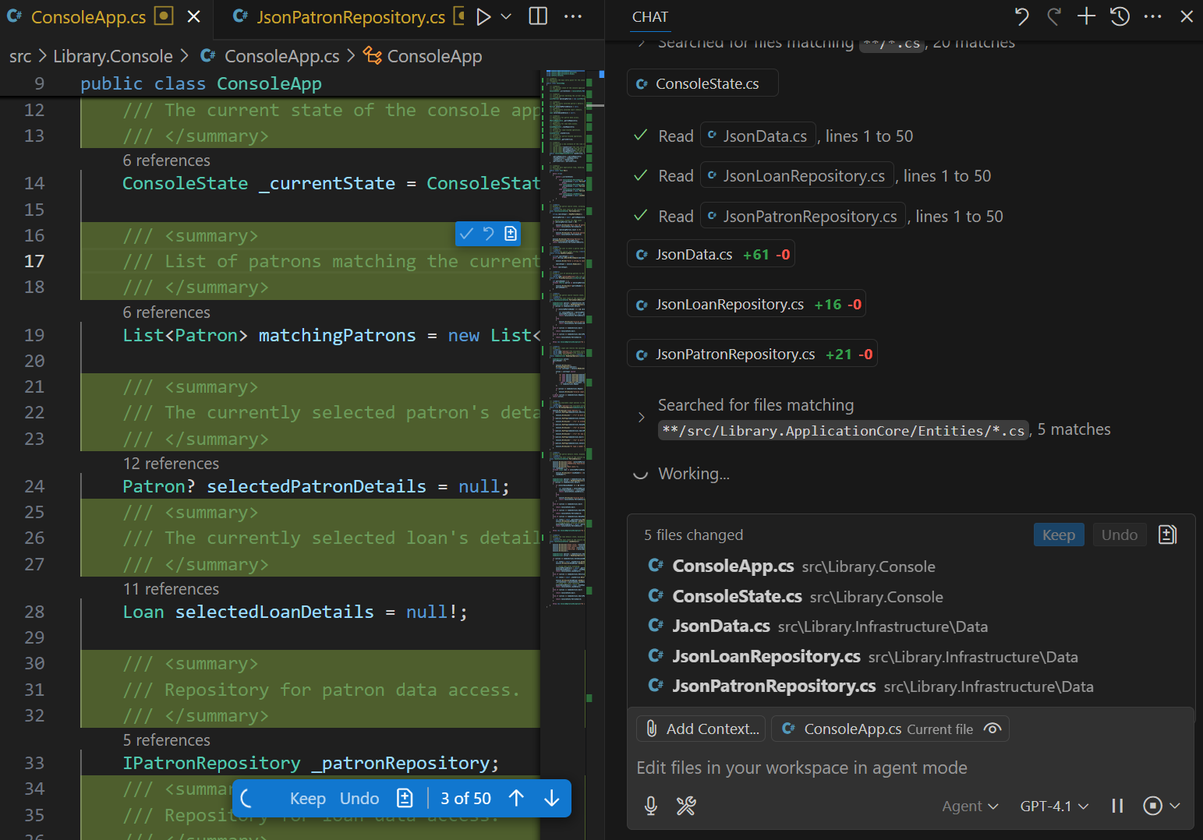Redo chat request with the forward arrow

1054,16
